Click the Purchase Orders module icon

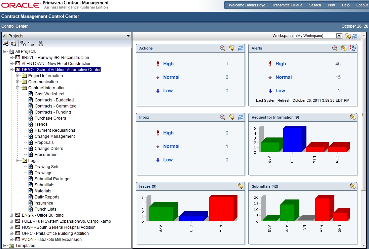point(31,118)
